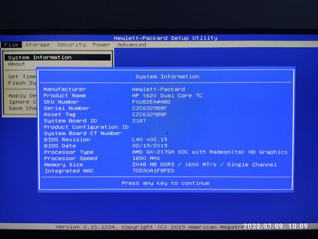Click the MAC address 7CD30A1F8FED
318x239 pixels.
[x=153, y=171]
